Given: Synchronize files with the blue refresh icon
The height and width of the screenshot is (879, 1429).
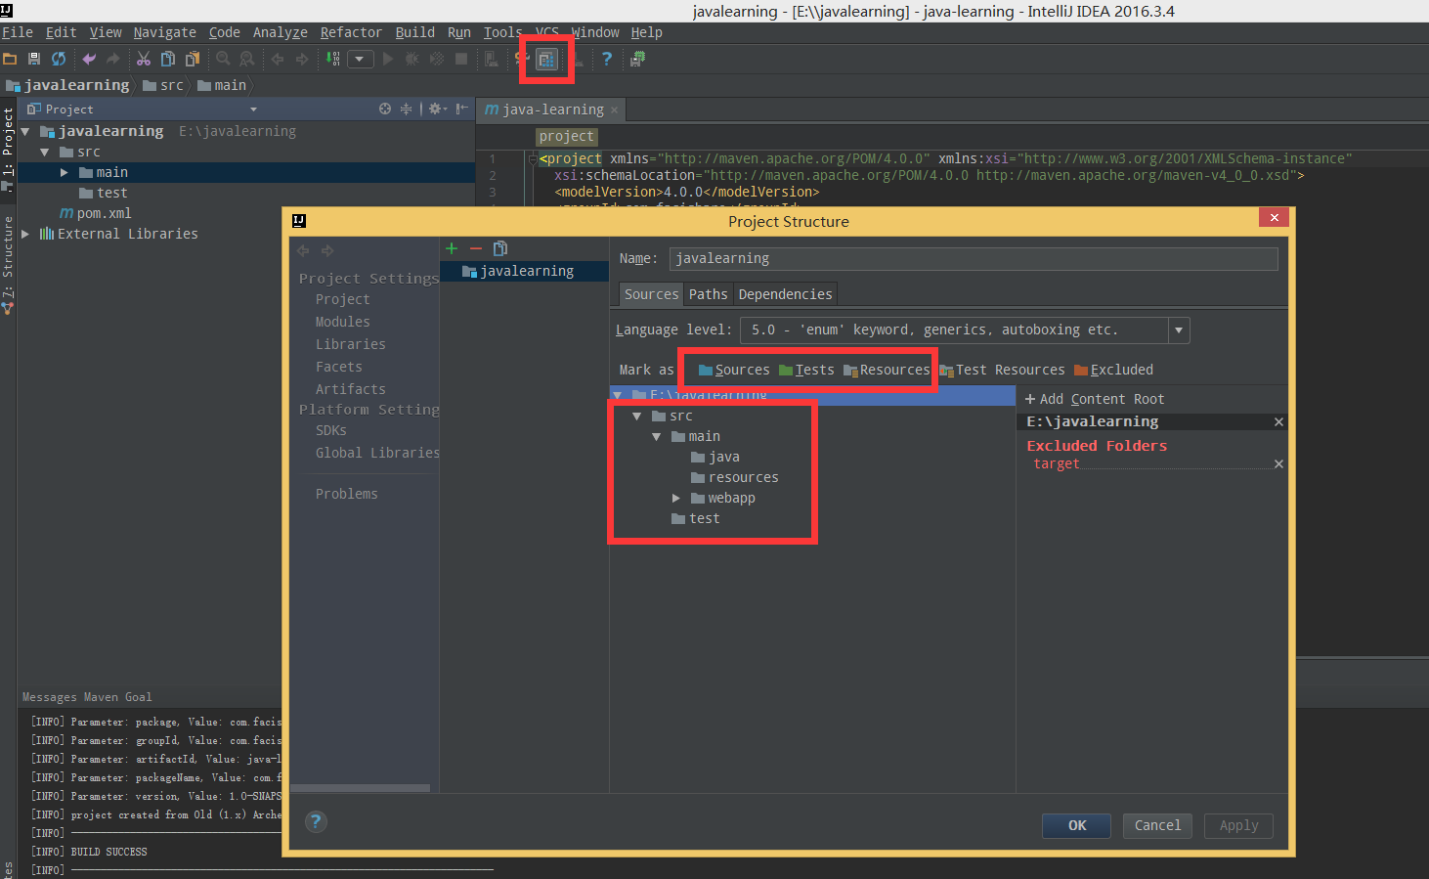Looking at the screenshot, I should pos(59,59).
